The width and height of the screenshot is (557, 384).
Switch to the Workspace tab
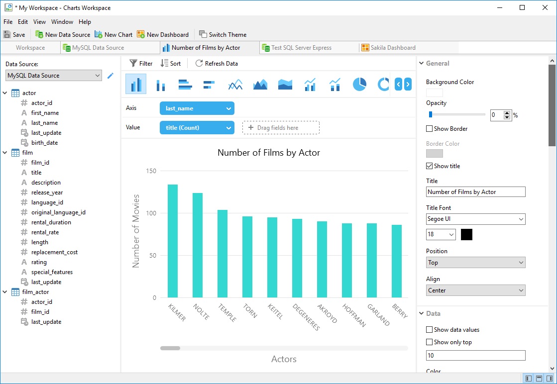(x=30, y=48)
